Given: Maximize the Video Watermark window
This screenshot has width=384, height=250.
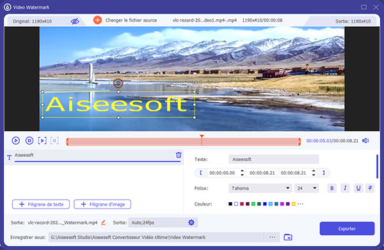Looking at the screenshot, I should coord(364,7).
